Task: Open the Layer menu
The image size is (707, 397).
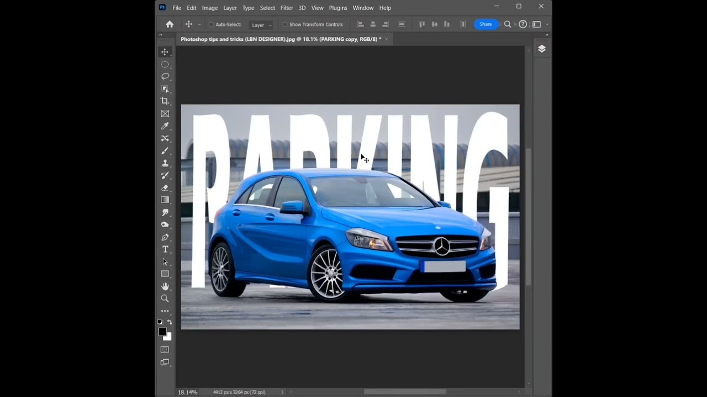Action: pyautogui.click(x=230, y=8)
